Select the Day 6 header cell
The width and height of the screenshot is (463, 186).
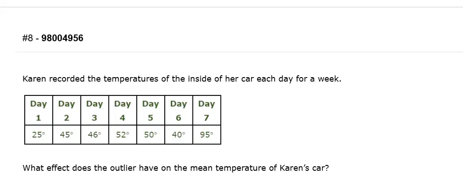pyautogui.click(x=179, y=110)
